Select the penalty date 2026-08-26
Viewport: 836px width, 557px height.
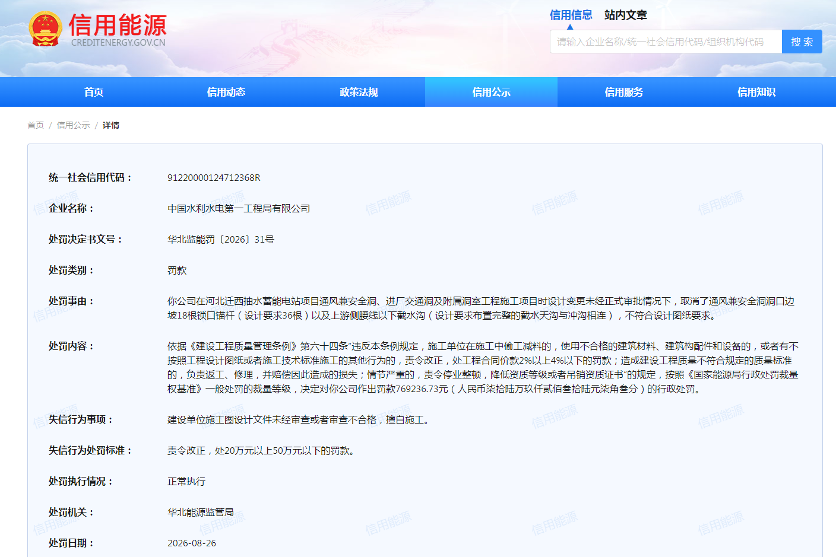pos(192,543)
